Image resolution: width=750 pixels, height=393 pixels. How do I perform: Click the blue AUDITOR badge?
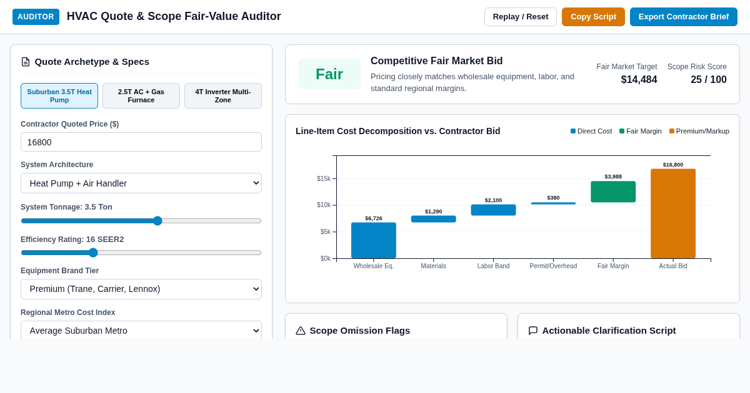pyautogui.click(x=36, y=17)
